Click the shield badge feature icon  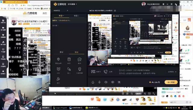(x=58, y=69)
